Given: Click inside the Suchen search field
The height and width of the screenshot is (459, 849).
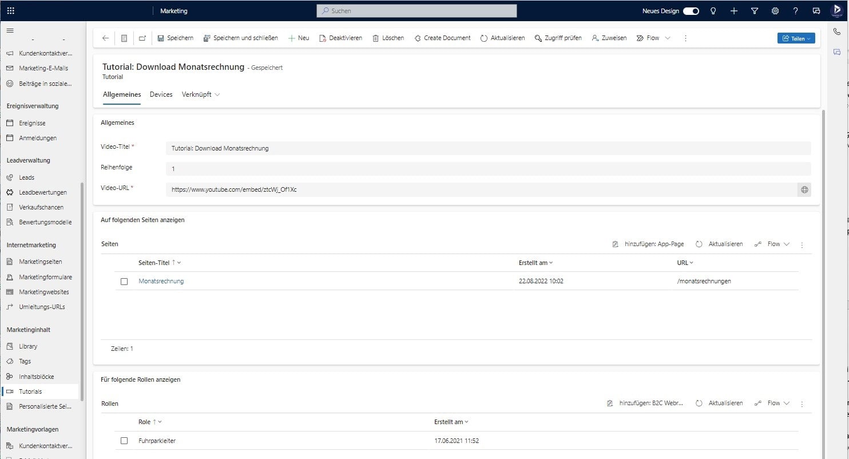Looking at the screenshot, I should (416, 10).
